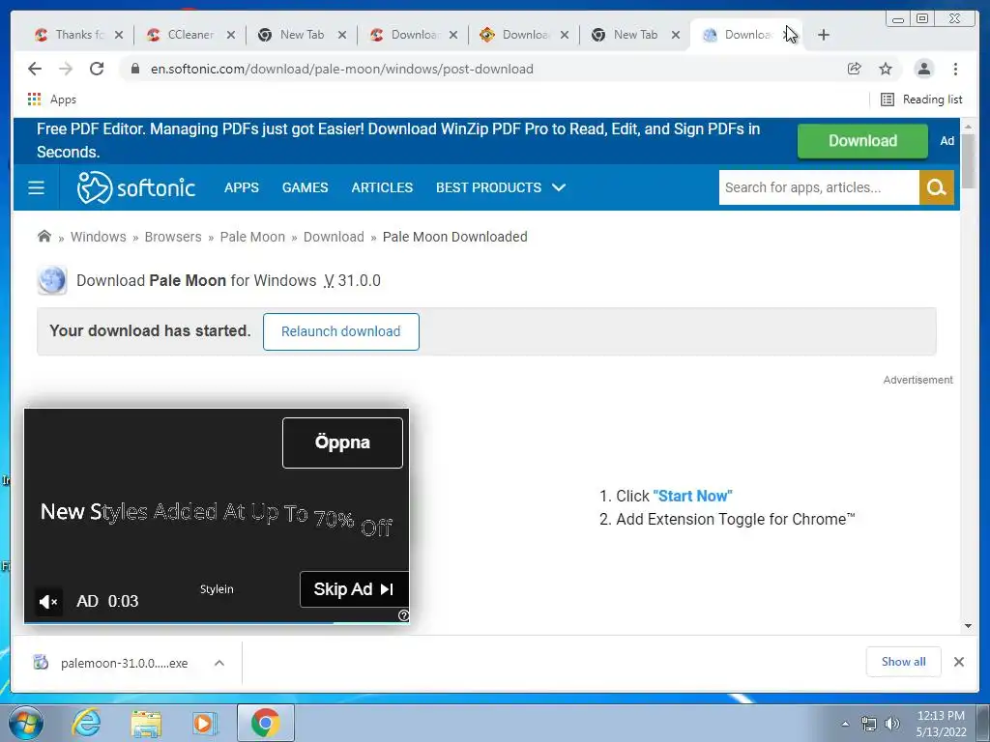Click the ad info question mark

[403, 615]
